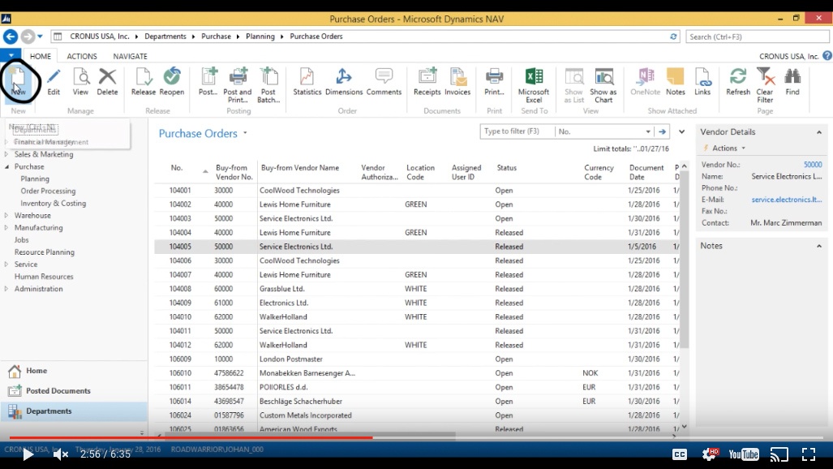The height and width of the screenshot is (469, 833).
Task: Expand the Warehouse tree node
Action: (6, 215)
